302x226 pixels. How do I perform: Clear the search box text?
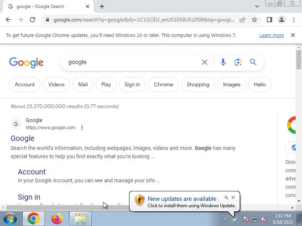(x=205, y=62)
